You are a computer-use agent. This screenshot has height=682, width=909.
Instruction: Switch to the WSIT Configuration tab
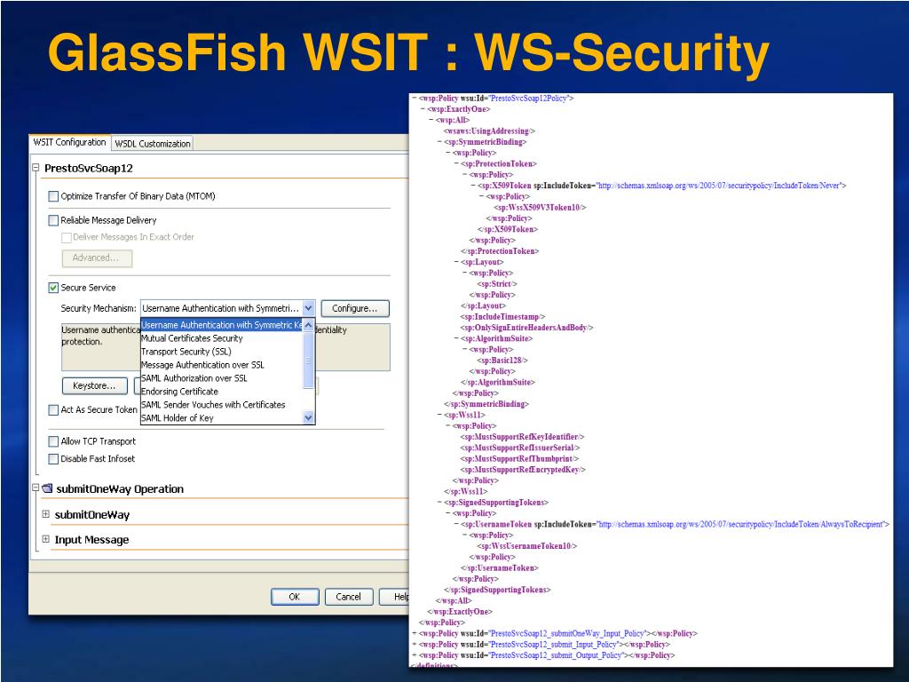pos(69,142)
